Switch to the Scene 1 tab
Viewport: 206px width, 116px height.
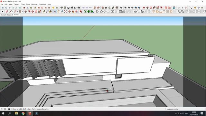click(3, 15)
